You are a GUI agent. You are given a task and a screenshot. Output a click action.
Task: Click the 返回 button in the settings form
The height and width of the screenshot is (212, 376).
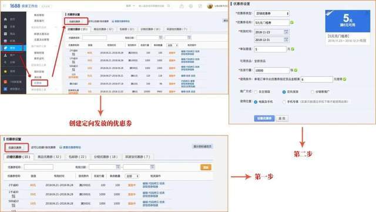pos(282,118)
